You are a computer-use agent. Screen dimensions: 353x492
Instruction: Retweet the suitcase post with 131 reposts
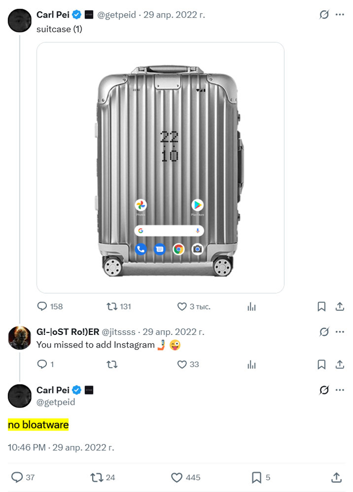pyautogui.click(x=112, y=307)
